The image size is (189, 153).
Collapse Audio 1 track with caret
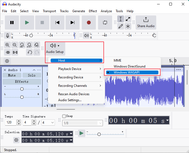34,70
